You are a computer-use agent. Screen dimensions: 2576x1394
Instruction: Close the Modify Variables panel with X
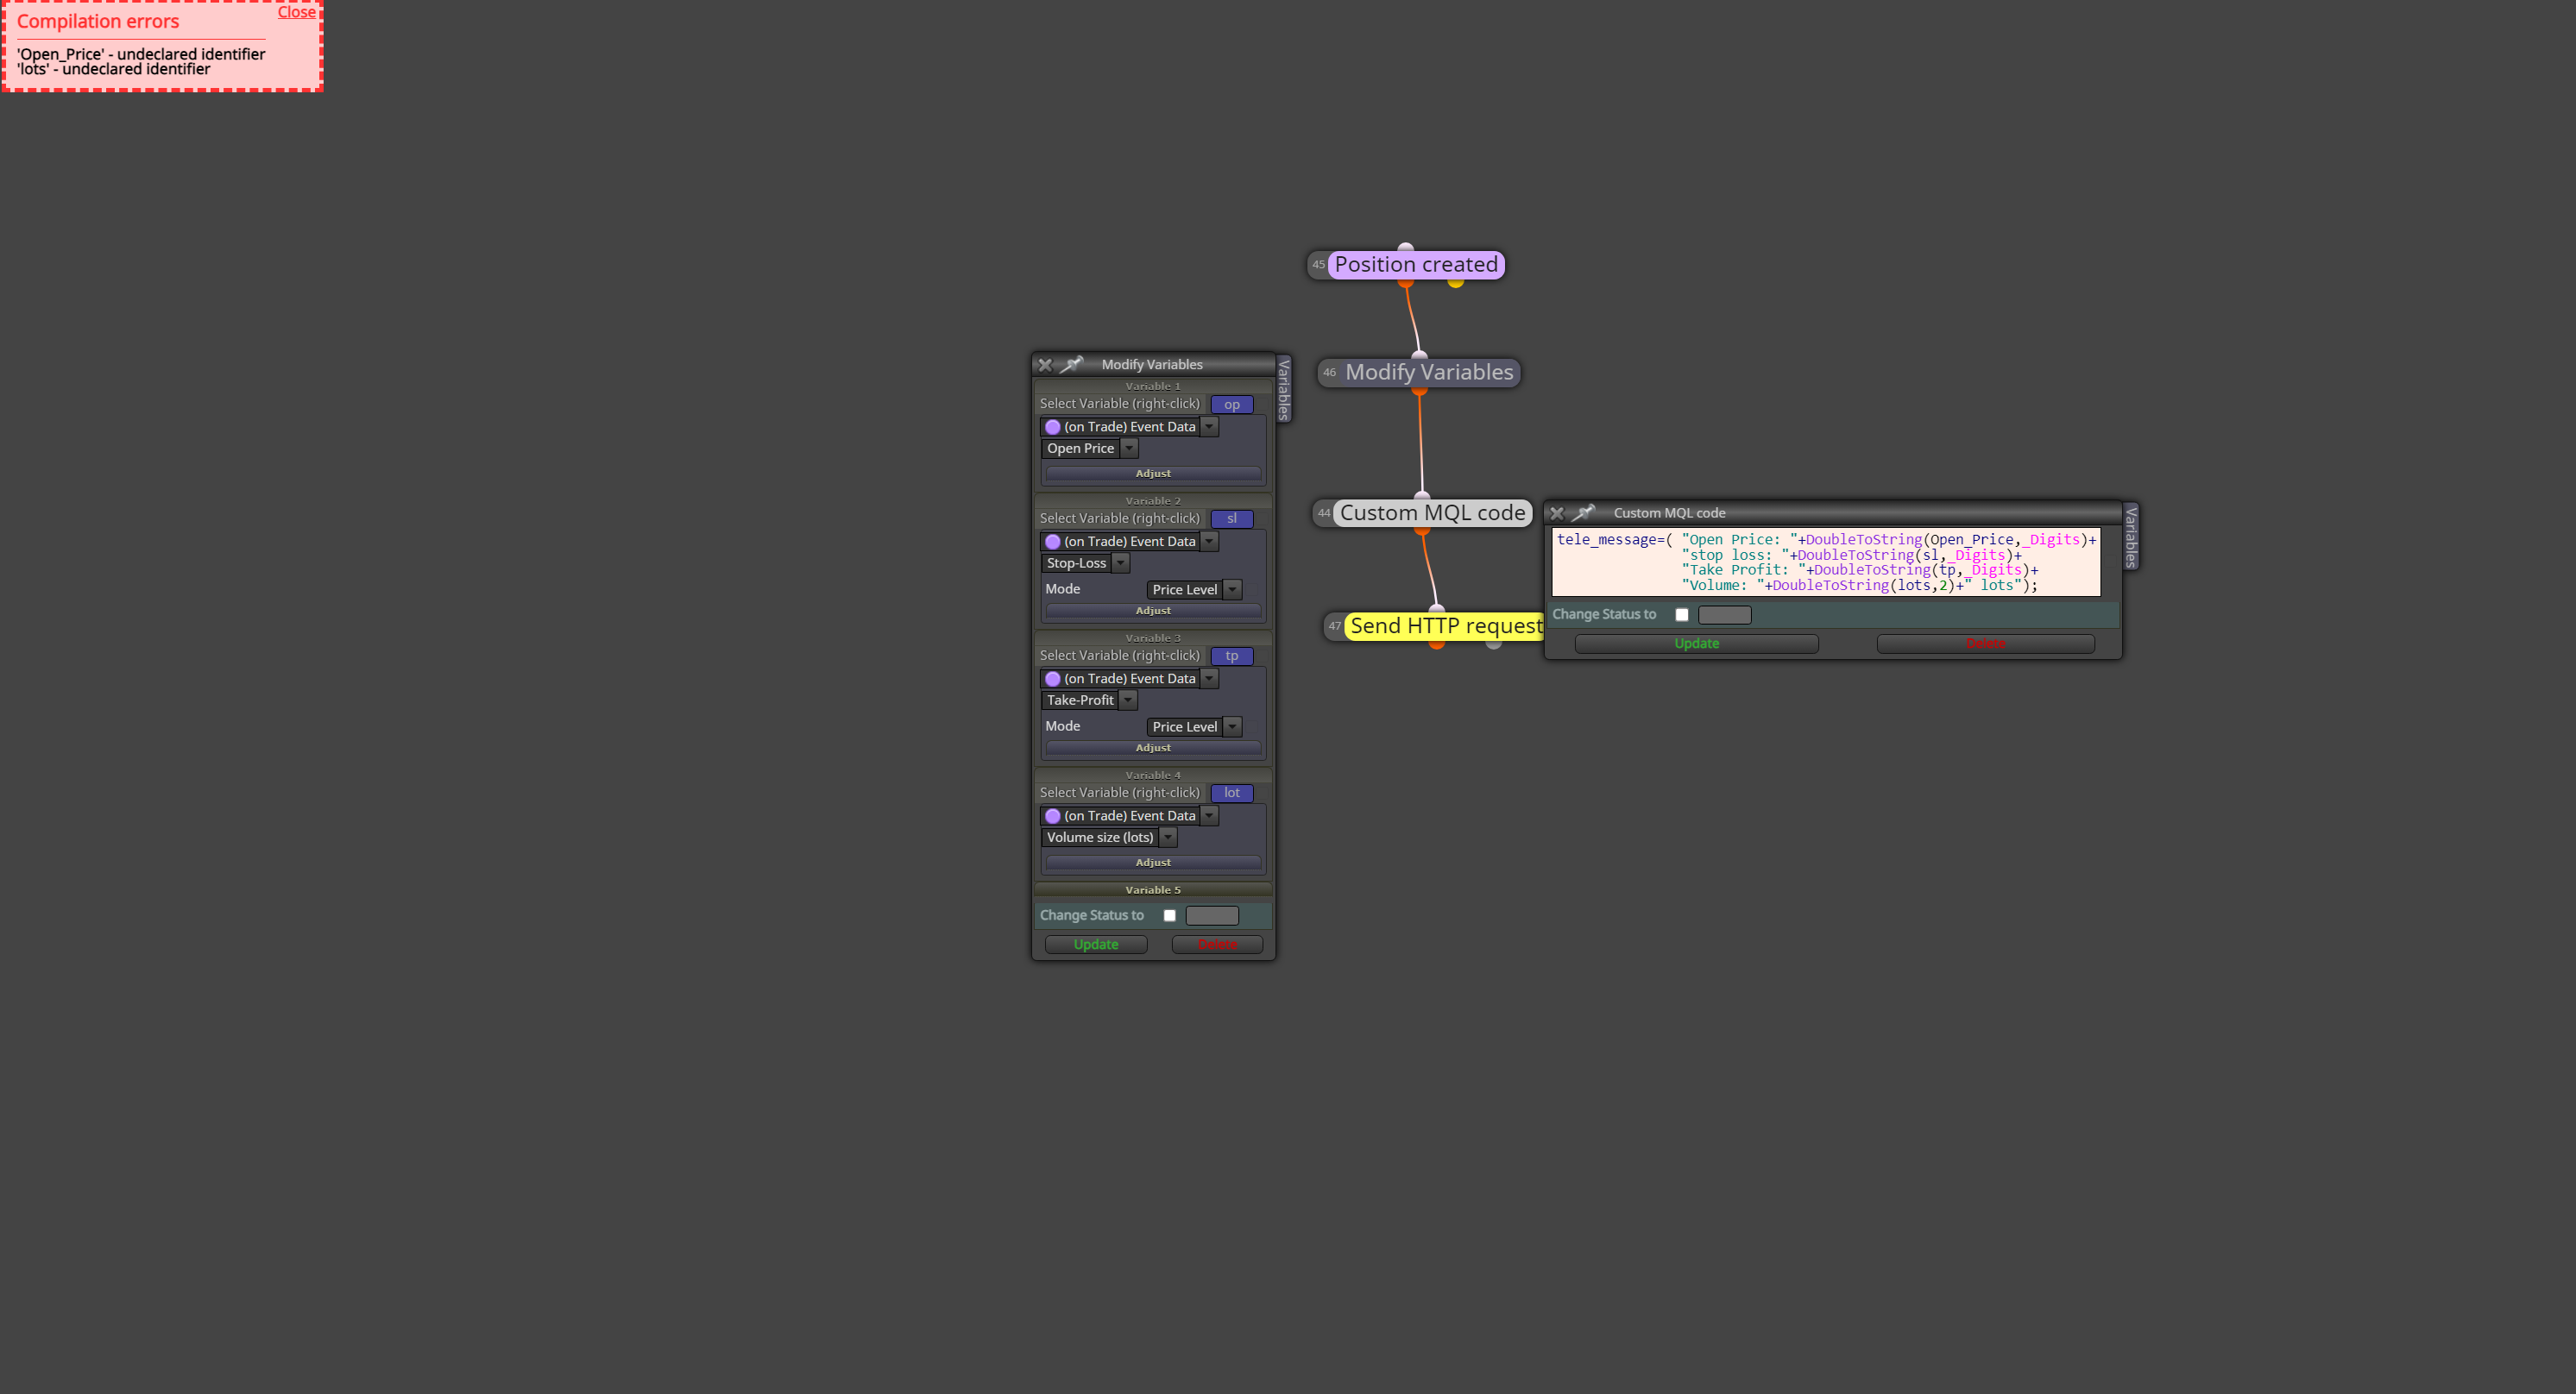[x=1045, y=365]
